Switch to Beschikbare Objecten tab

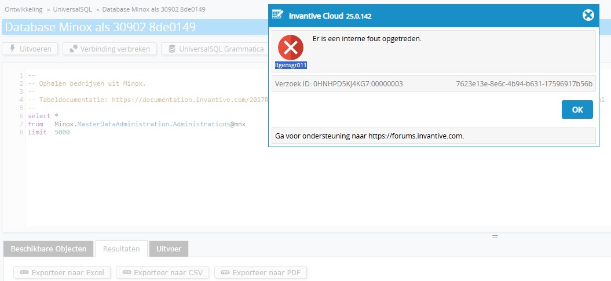coord(49,249)
